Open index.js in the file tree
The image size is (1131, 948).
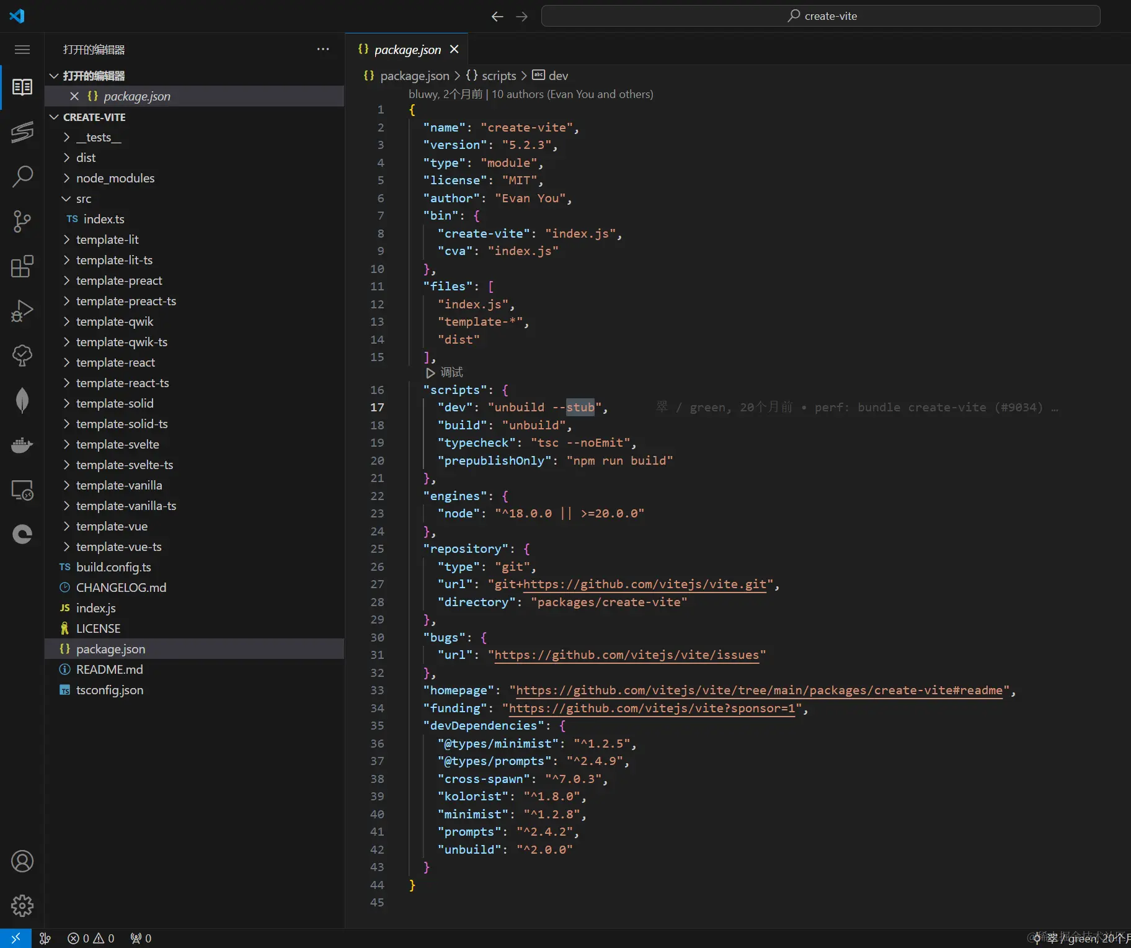[x=194, y=608]
